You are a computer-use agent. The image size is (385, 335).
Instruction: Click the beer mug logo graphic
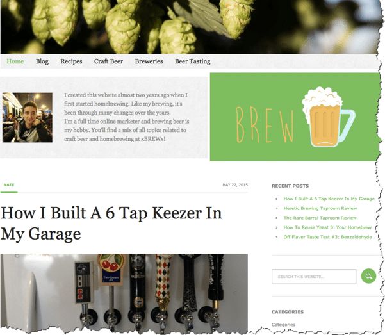click(x=329, y=117)
